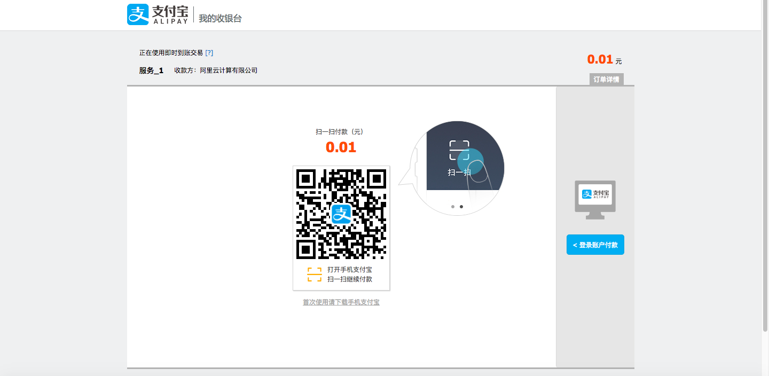Screen dimensions: 769x376
Task: Click the orange scan-frame icon below the QR code
Action: (x=315, y=275)
